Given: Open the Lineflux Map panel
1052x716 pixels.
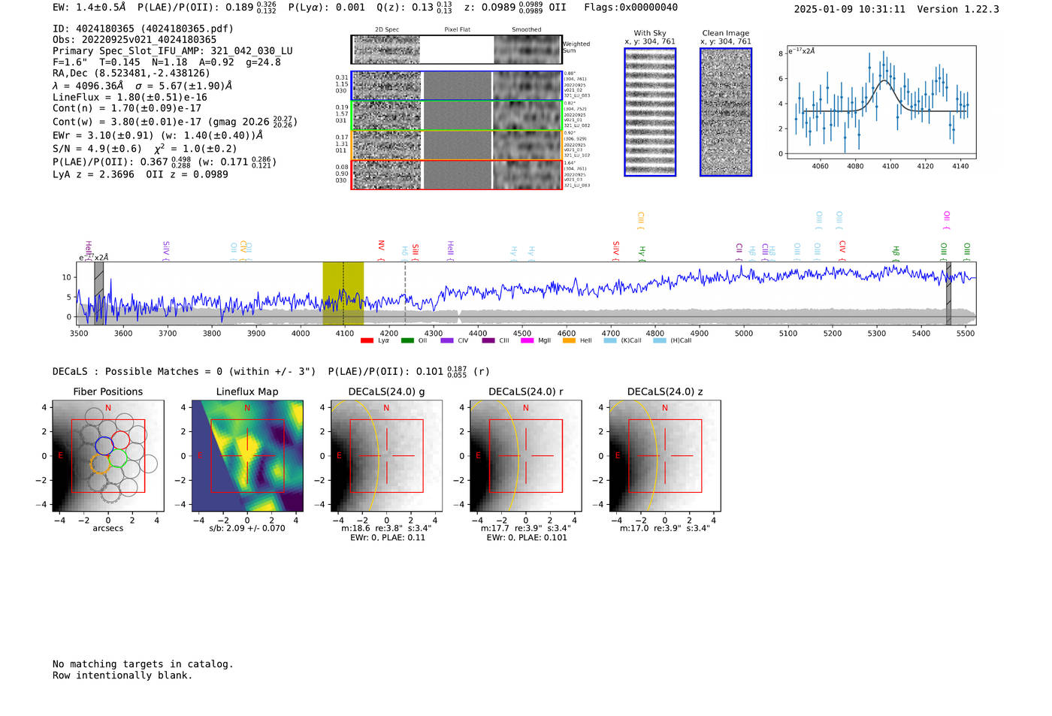Looking at the screenshot, I should pyautogui.click(x=247, y=456).
